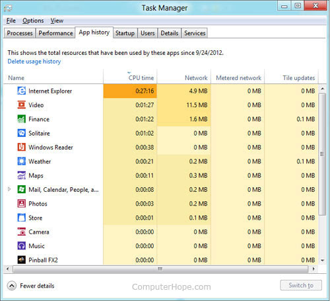Click the CPU time value 0:00:38
The image size is (330, 301).
pyautogui.click(x=145, y=148)
